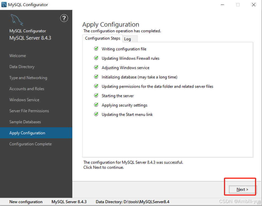This screenshot has height=206, width=262.
Task: Click 'MySQL Server 8.4.3' status bar entry
Action: tap(69, 202)
